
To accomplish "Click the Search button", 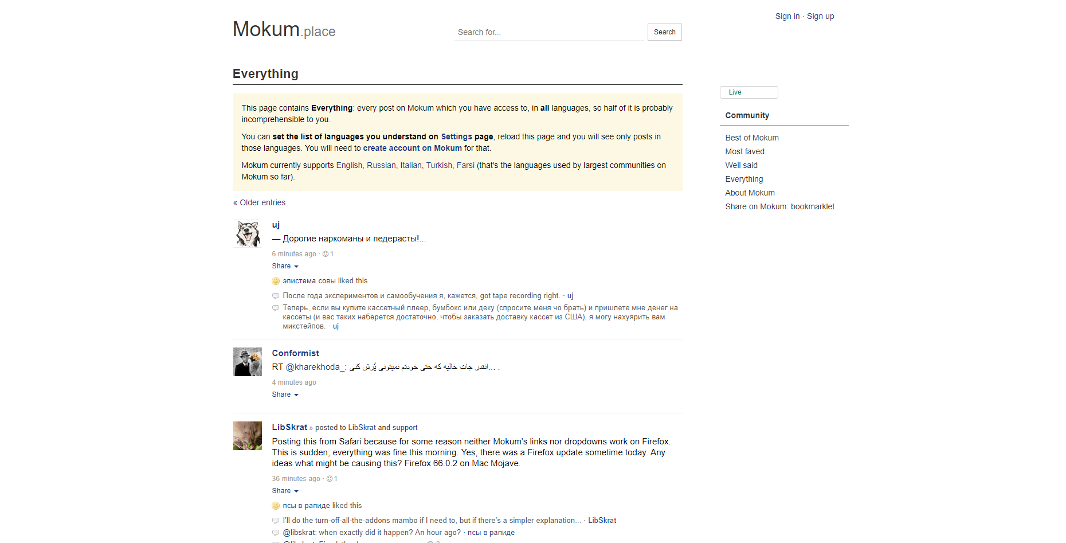I will (x=665, y=32).
